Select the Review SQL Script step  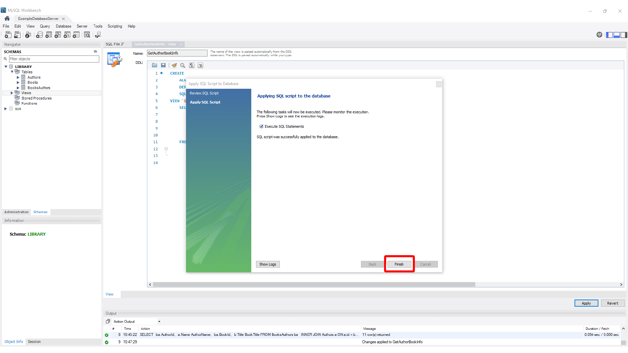tap(204, 93)
